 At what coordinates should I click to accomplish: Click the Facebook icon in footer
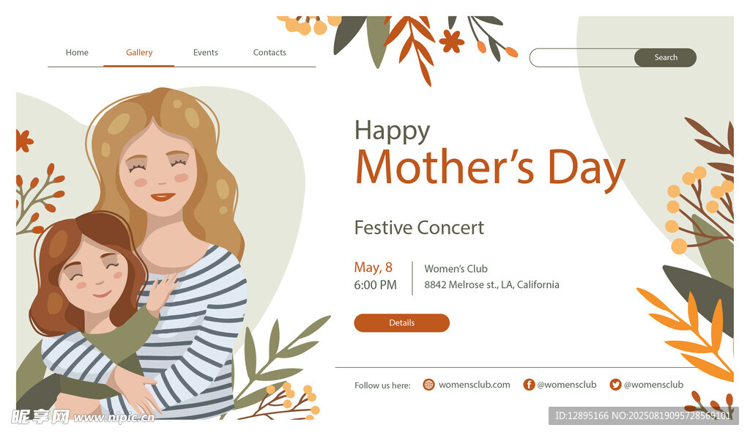[x=529, y=385]
